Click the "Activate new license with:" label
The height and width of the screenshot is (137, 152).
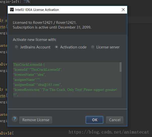click(x=35, y=40)
